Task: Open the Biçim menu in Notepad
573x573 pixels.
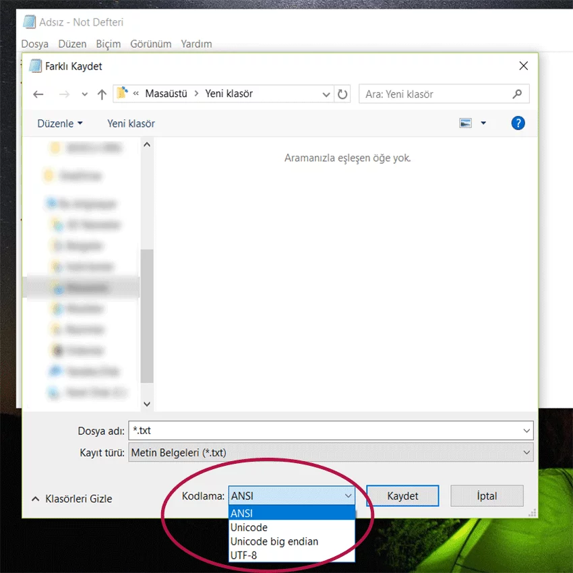Action: tap(109, 44)
